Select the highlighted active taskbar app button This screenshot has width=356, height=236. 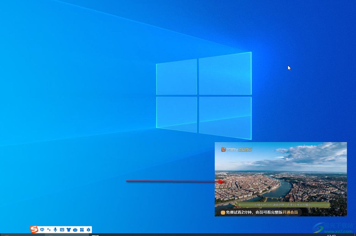(x=67, y=235)
